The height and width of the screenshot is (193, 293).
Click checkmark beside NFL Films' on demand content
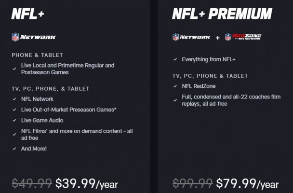click(x=14, y=135)
